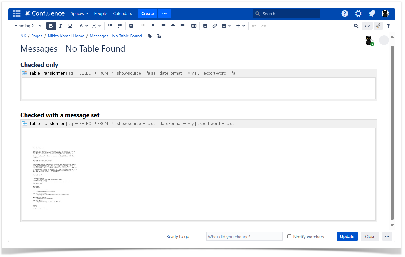405x257 pixels.
Task: Open the Calendars menu item
Action: (122, 13)
